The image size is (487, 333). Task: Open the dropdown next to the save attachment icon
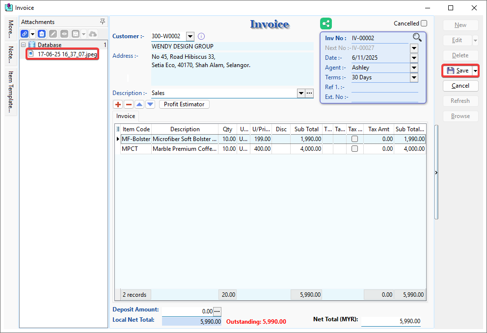tap(83, 34)
